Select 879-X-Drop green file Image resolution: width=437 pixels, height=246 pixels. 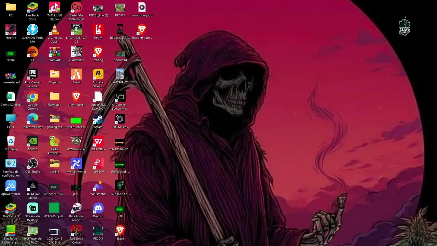[55, 208]
